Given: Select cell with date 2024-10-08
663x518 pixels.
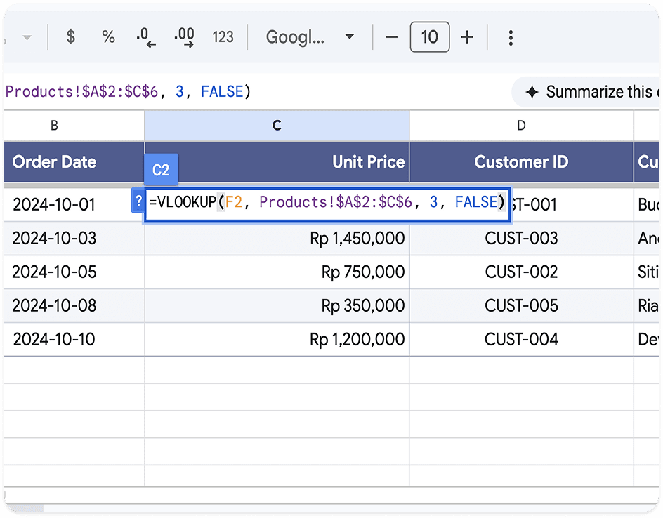Looking at the screenshot, I should tap(74, 306).
